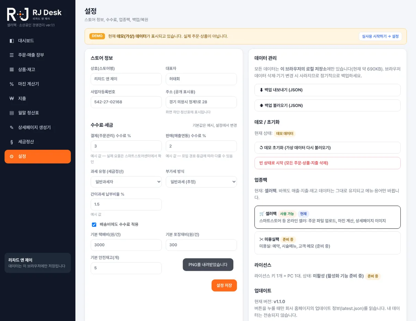Viewport: 416px width, 321px height.
Task: Click the section sign icon for tax settlement
Action: point(12,142)
